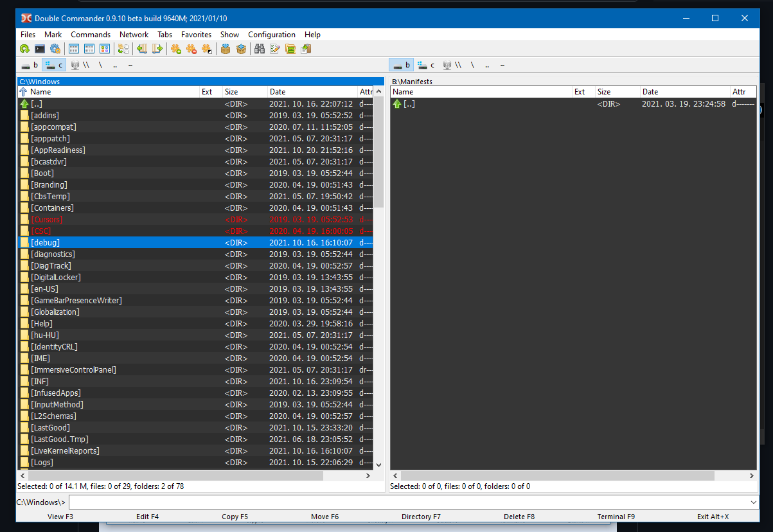Screen dimensions: 773x532
Task: Click the Exit Alt+X button
Action: (713, 517)
